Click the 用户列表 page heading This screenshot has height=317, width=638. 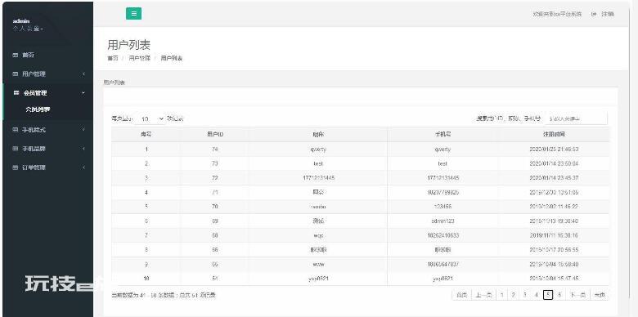129,45
